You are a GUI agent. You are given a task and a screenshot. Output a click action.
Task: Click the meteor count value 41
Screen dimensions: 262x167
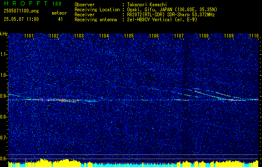(x=60, y=19)
